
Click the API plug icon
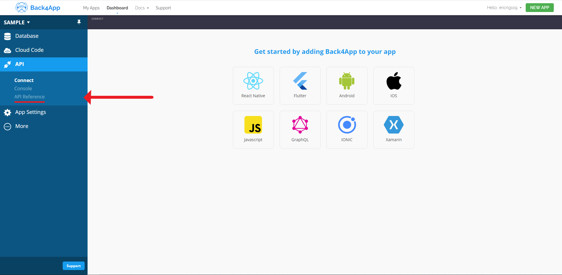(8, 64)
